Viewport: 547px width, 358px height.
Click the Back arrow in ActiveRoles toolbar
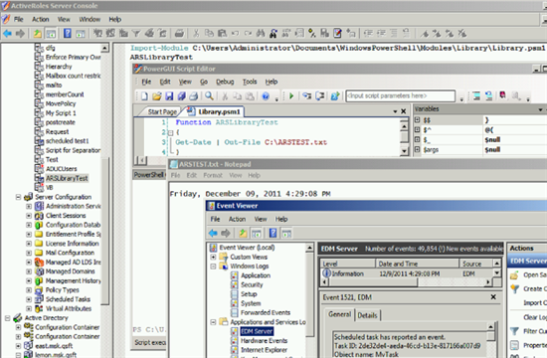(7, 34)
